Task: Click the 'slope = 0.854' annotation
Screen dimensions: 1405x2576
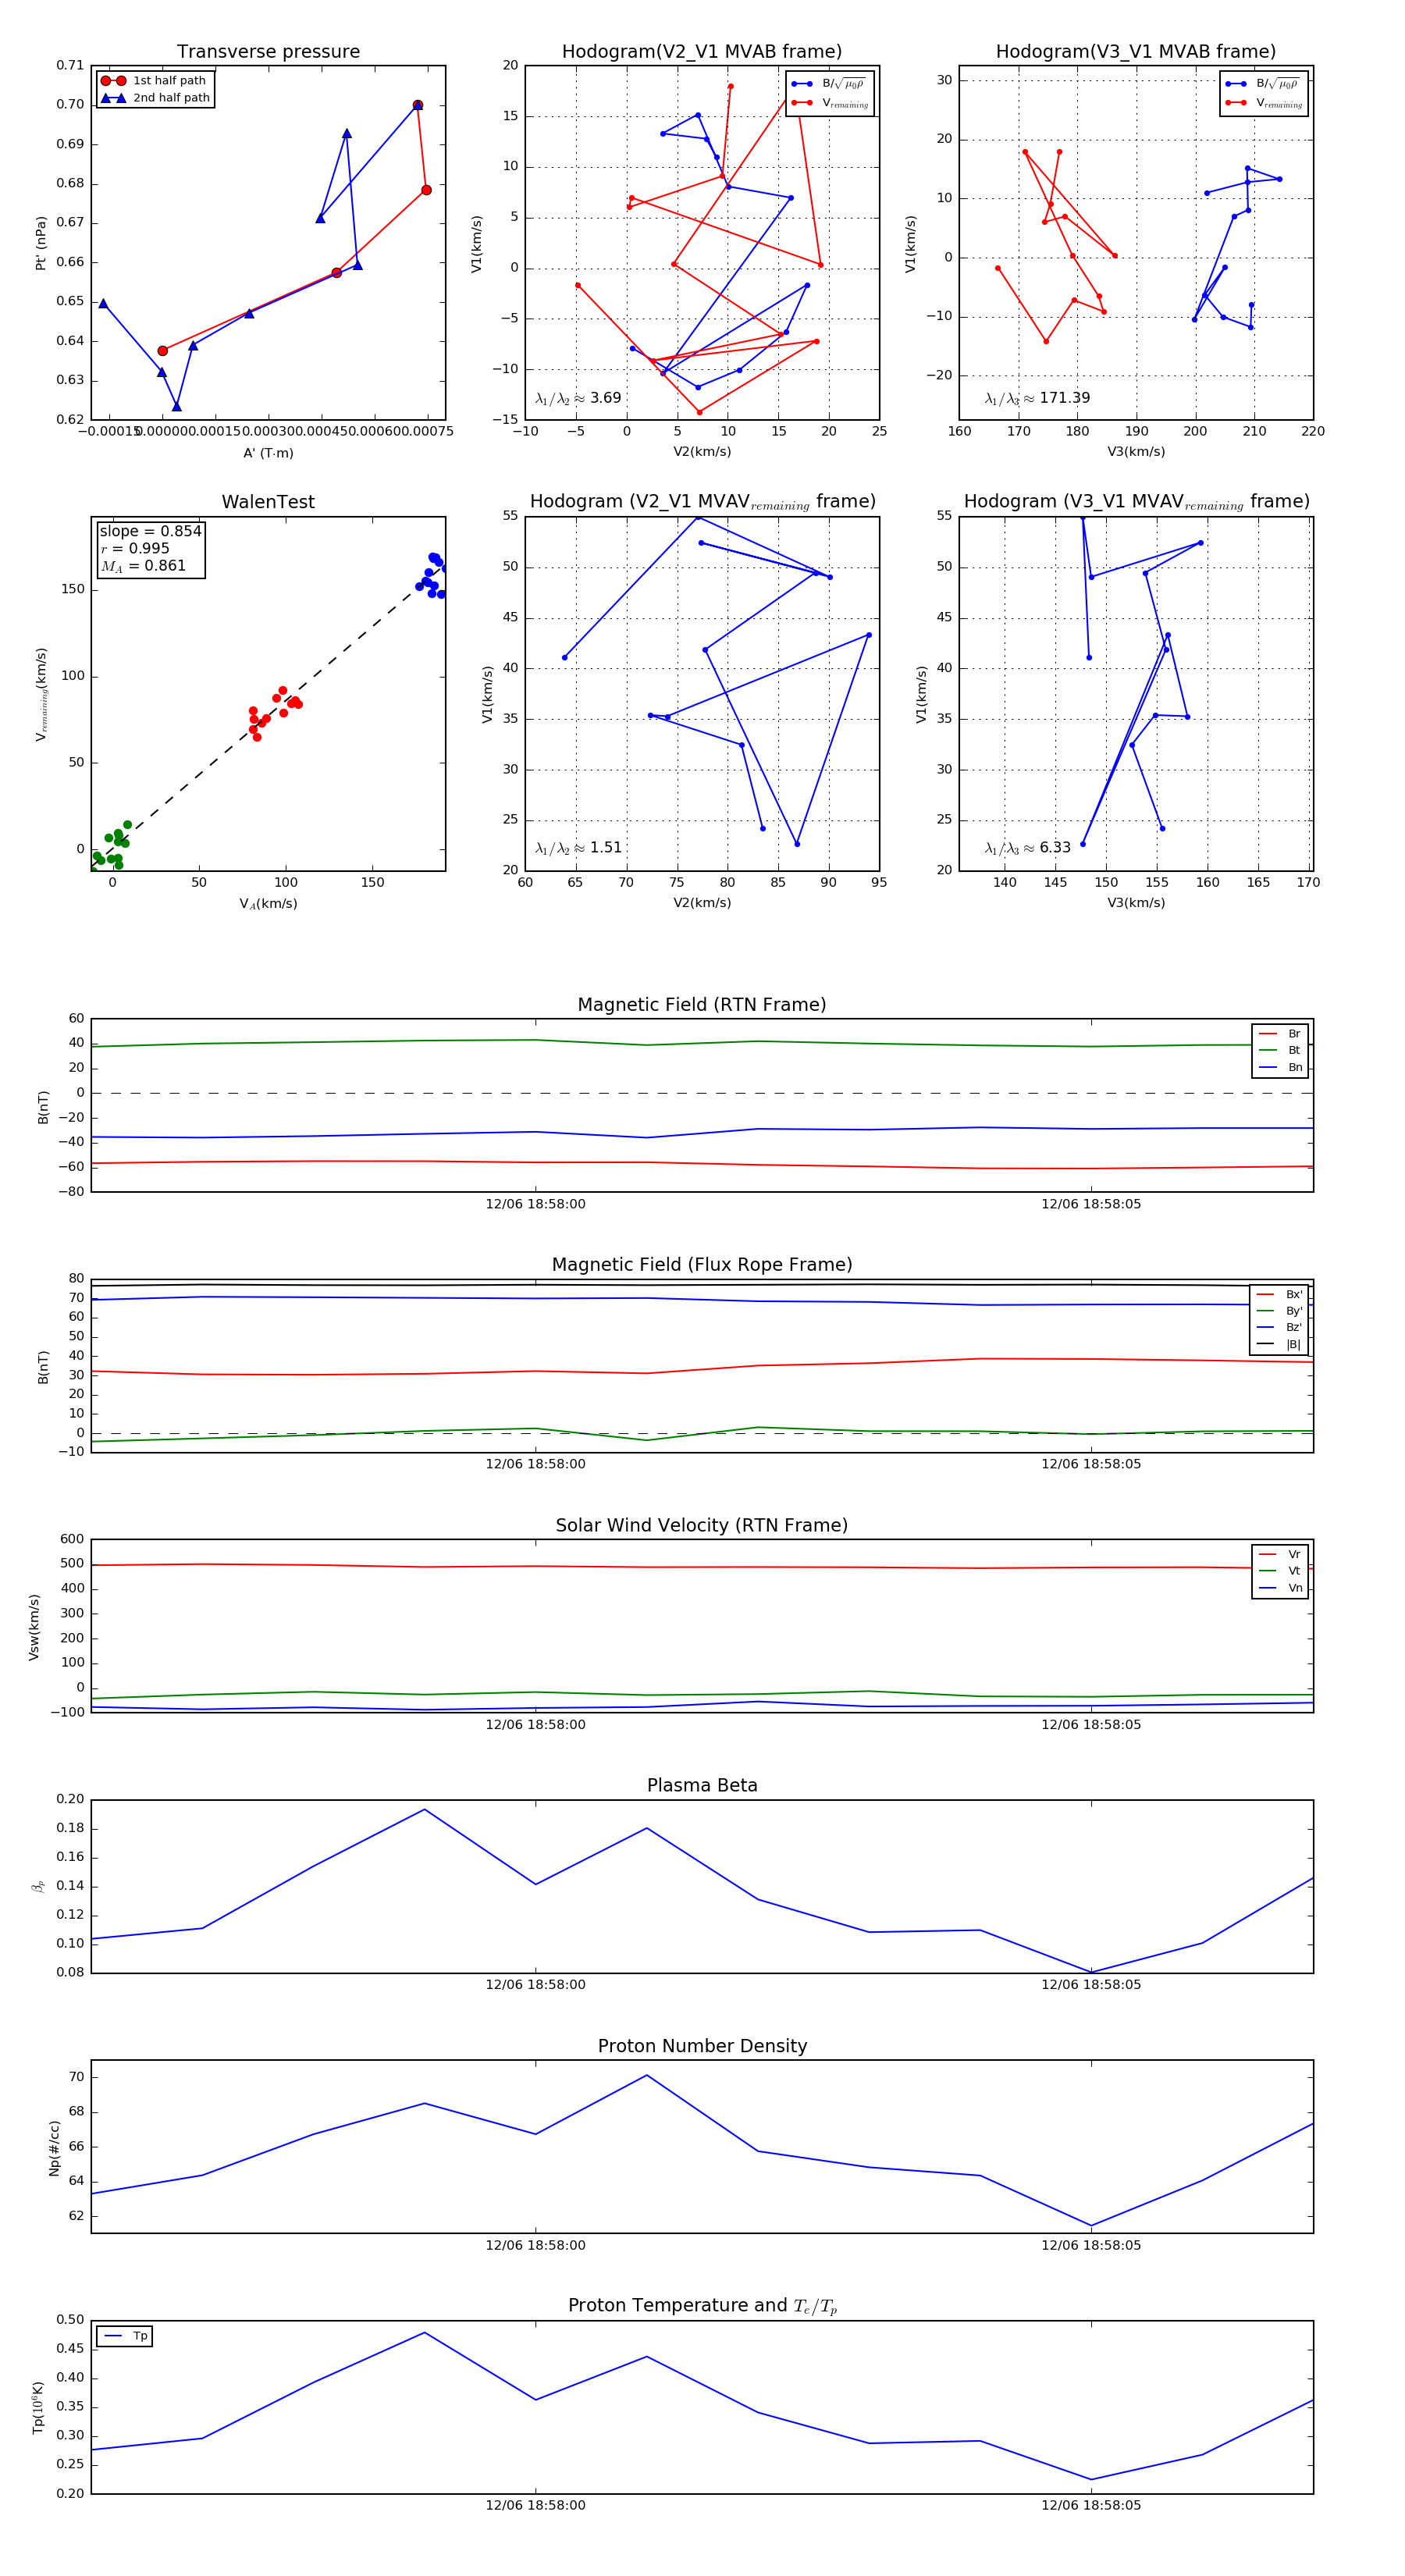Action: (x=150, y=531)
